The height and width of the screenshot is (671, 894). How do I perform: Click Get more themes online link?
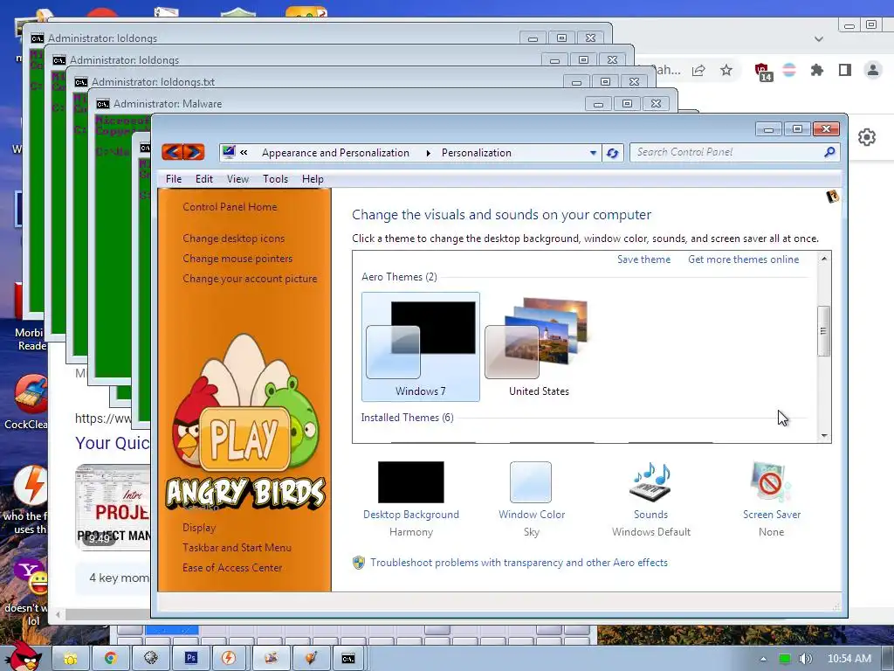[x=744, y=259]
